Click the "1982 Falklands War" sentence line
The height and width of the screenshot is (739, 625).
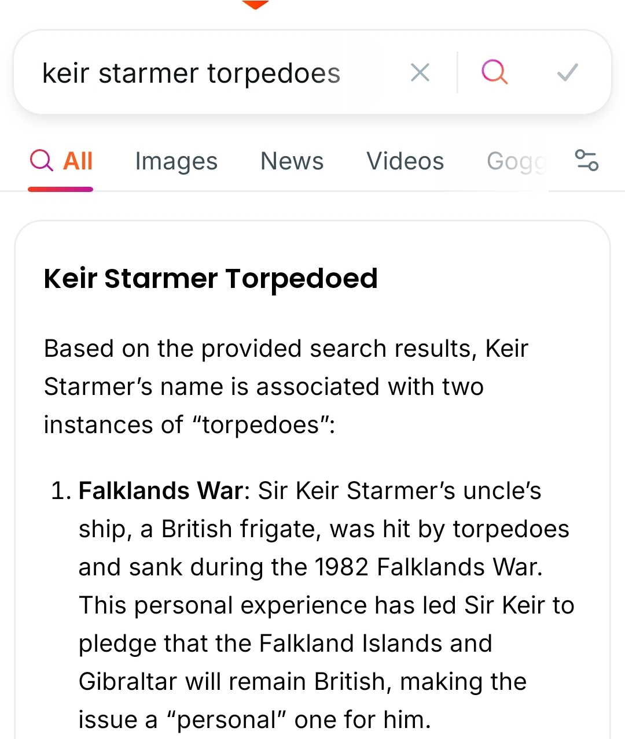(x=310, y=567)
